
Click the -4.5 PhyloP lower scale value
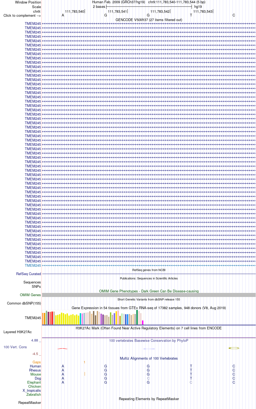(35, 354)
